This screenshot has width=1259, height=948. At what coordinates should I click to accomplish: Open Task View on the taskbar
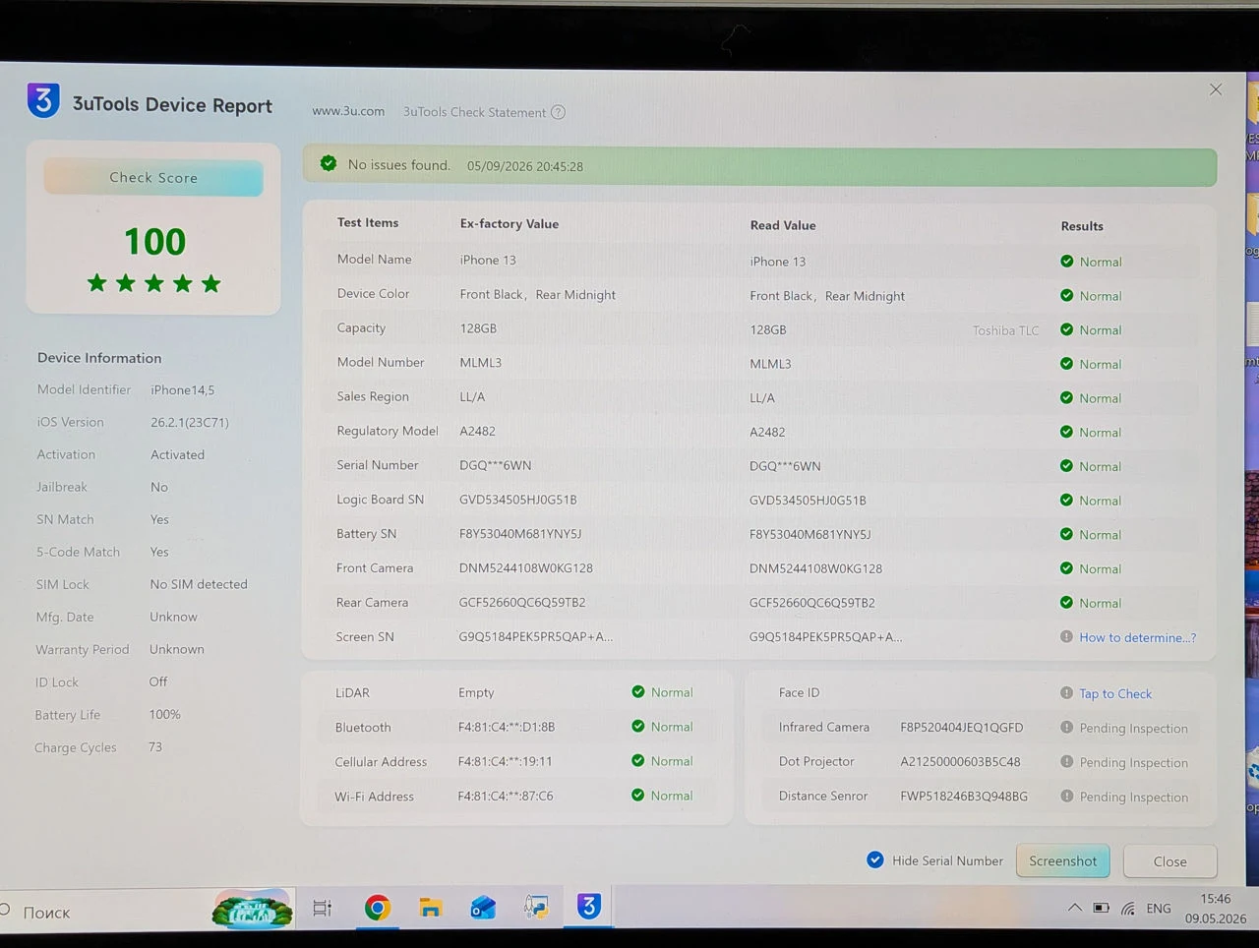pos(323,909)
